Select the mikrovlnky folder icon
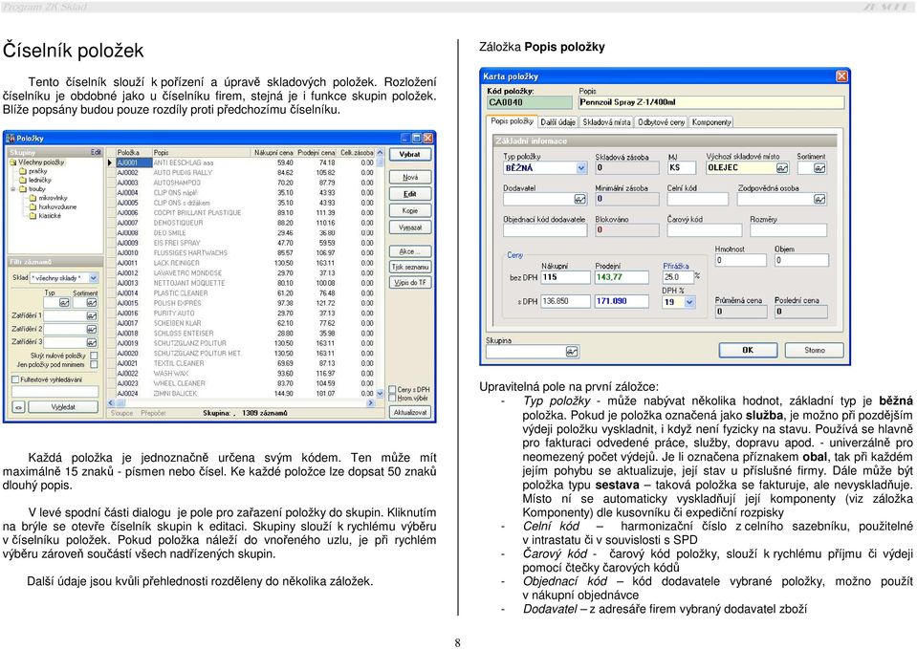 click(33, 198)
